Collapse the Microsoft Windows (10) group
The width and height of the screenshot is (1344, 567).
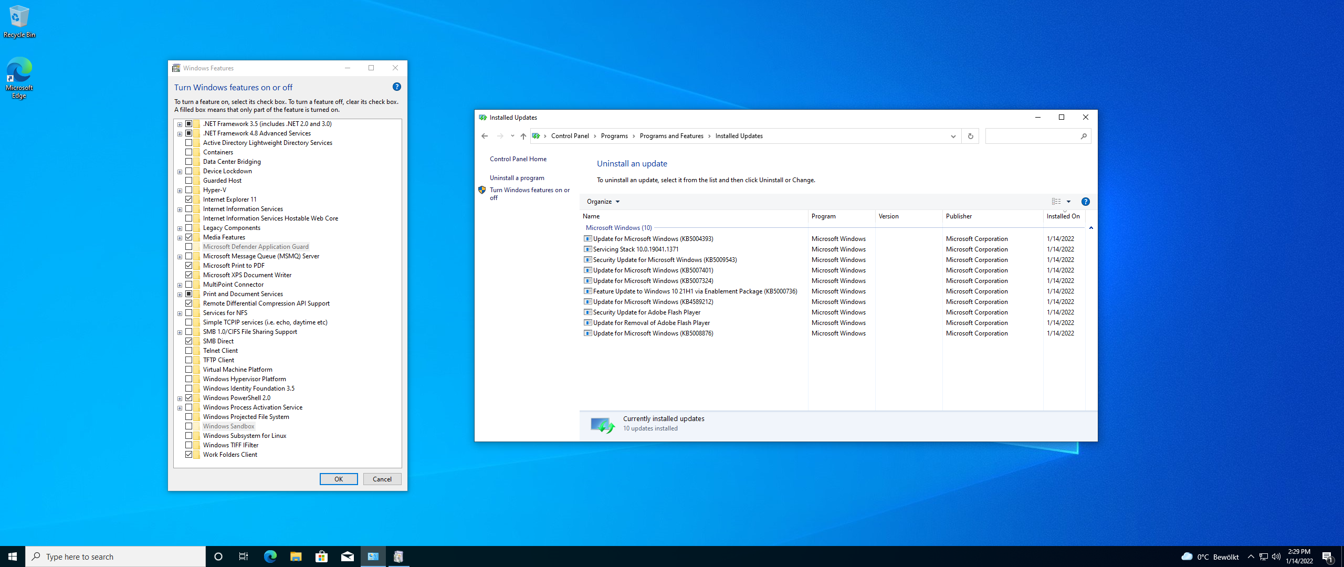[x=1091, y=228]
